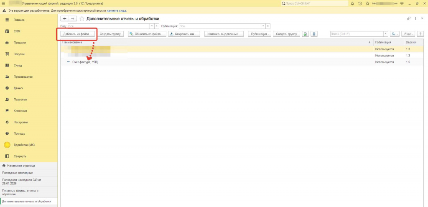The image size is (428, 207).
Task: Get link to this form icon
Action: [x=409, y=18]
